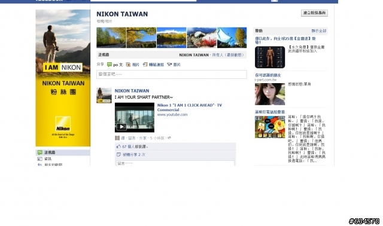
Task: Click the I AM NIKON profile cover image
Action: point(63,78)
